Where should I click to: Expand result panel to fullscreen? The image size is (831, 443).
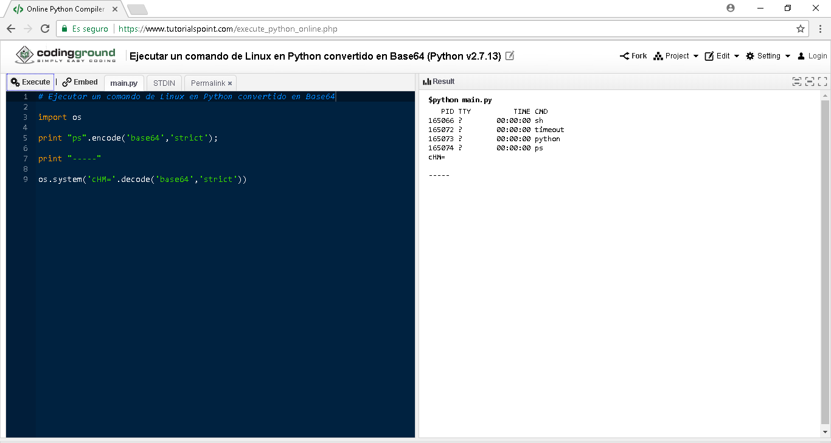coord(822,82)
